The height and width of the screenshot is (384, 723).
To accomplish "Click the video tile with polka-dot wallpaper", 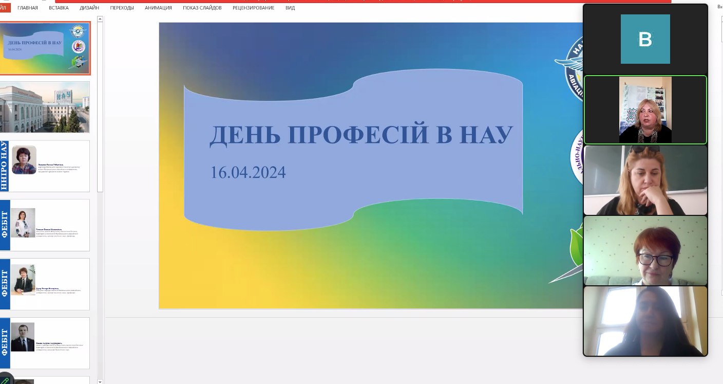I will click(x=645, y=250).
